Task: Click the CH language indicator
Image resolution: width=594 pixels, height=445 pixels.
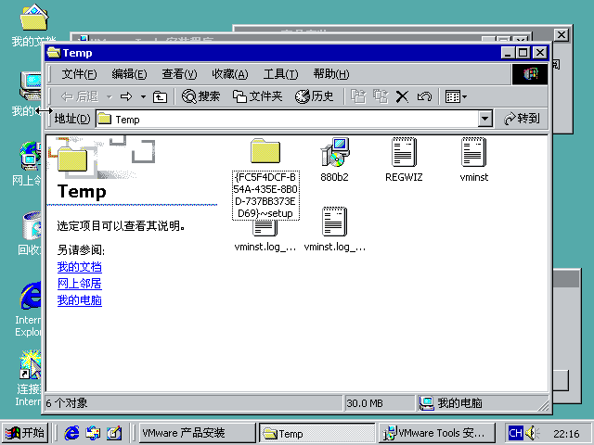Action: (x=516, y=433)
